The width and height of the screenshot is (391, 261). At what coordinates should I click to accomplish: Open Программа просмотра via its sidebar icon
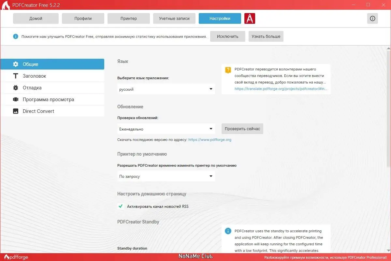pos(16,99)
